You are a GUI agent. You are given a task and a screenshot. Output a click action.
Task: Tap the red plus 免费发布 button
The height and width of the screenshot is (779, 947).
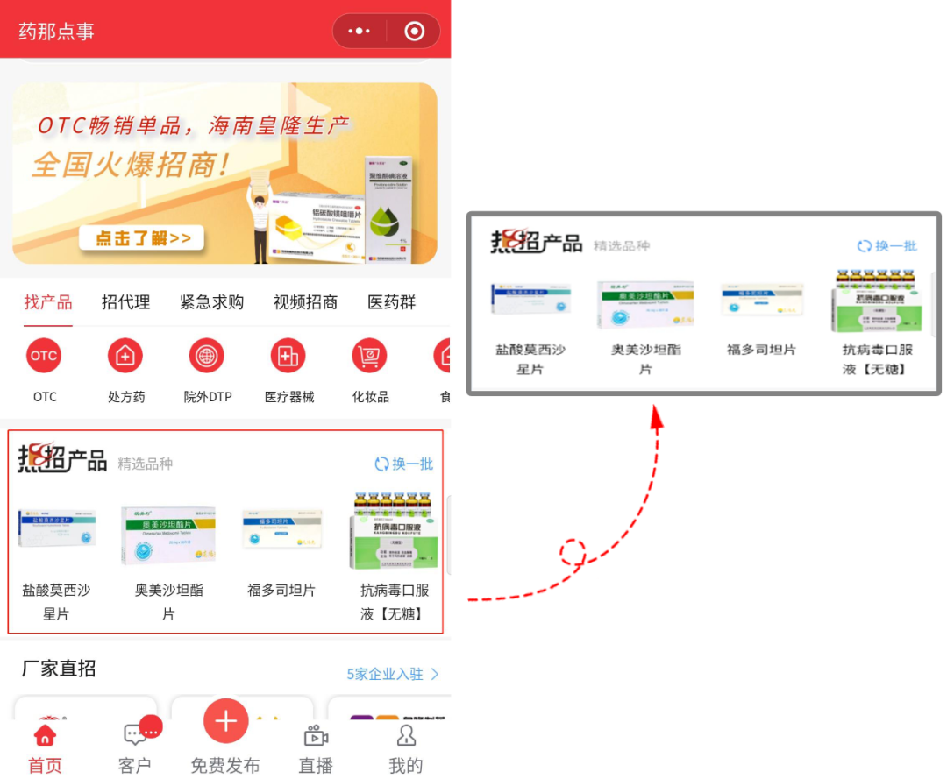(x=226, y=721)
